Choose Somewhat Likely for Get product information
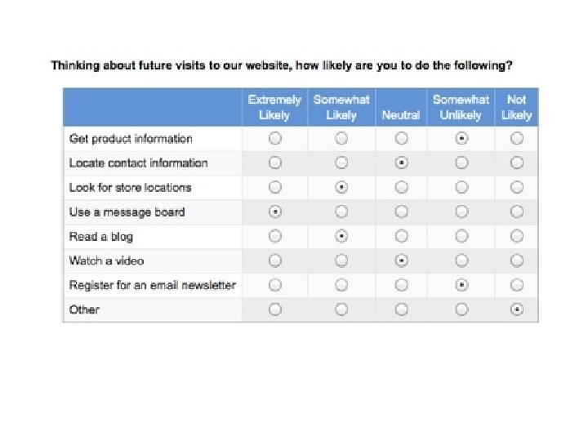The width and height of the screenshot is (588, 441). pyautogui.click(x=341, y=139)
